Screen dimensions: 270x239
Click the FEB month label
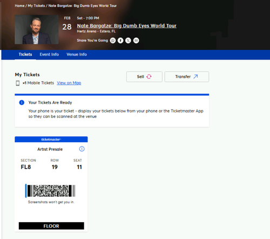(x=67, y=18)
